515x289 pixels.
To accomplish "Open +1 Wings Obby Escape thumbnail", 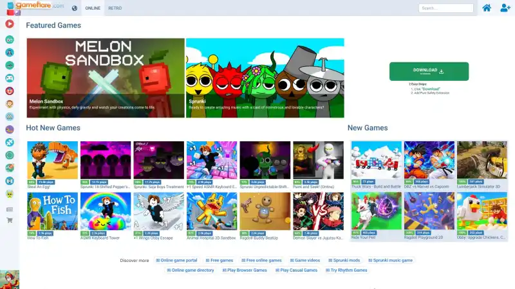I will click(x=158, y=211).
